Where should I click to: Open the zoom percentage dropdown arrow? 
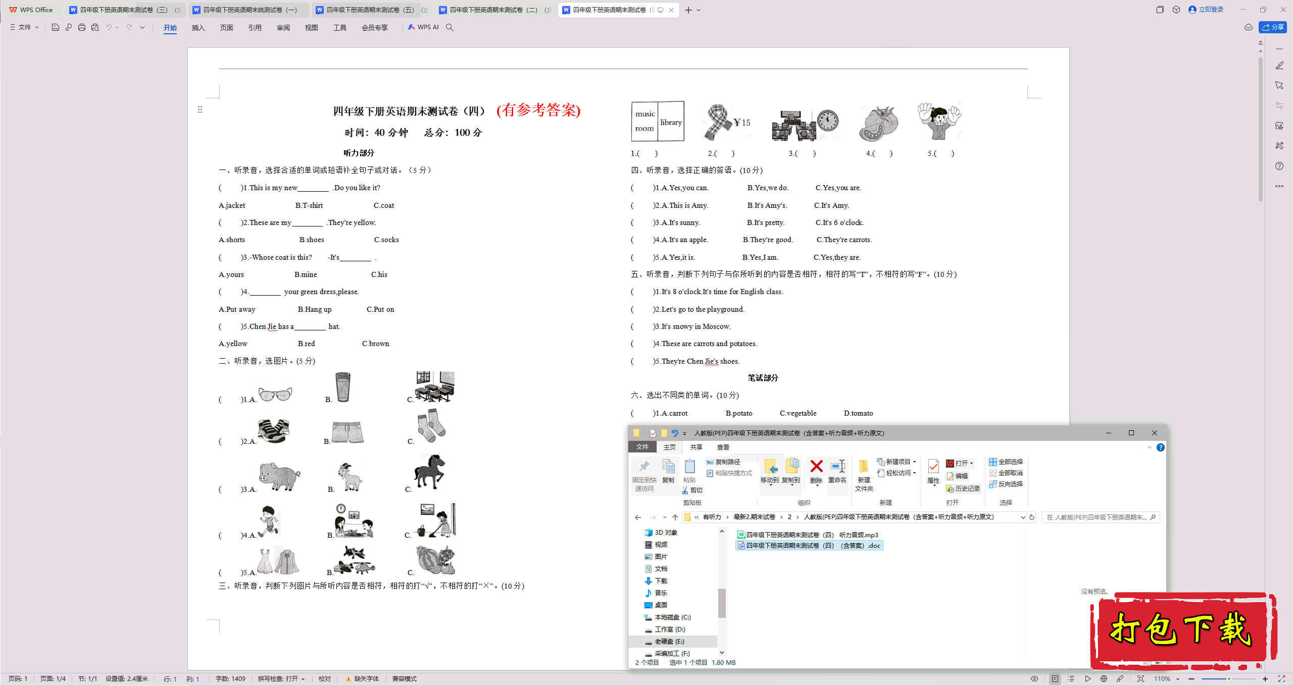click(x=1177, y=679)
